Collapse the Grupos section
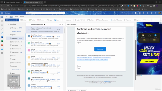The width and height of the screenshot is (162, 91). pos(8,73)
